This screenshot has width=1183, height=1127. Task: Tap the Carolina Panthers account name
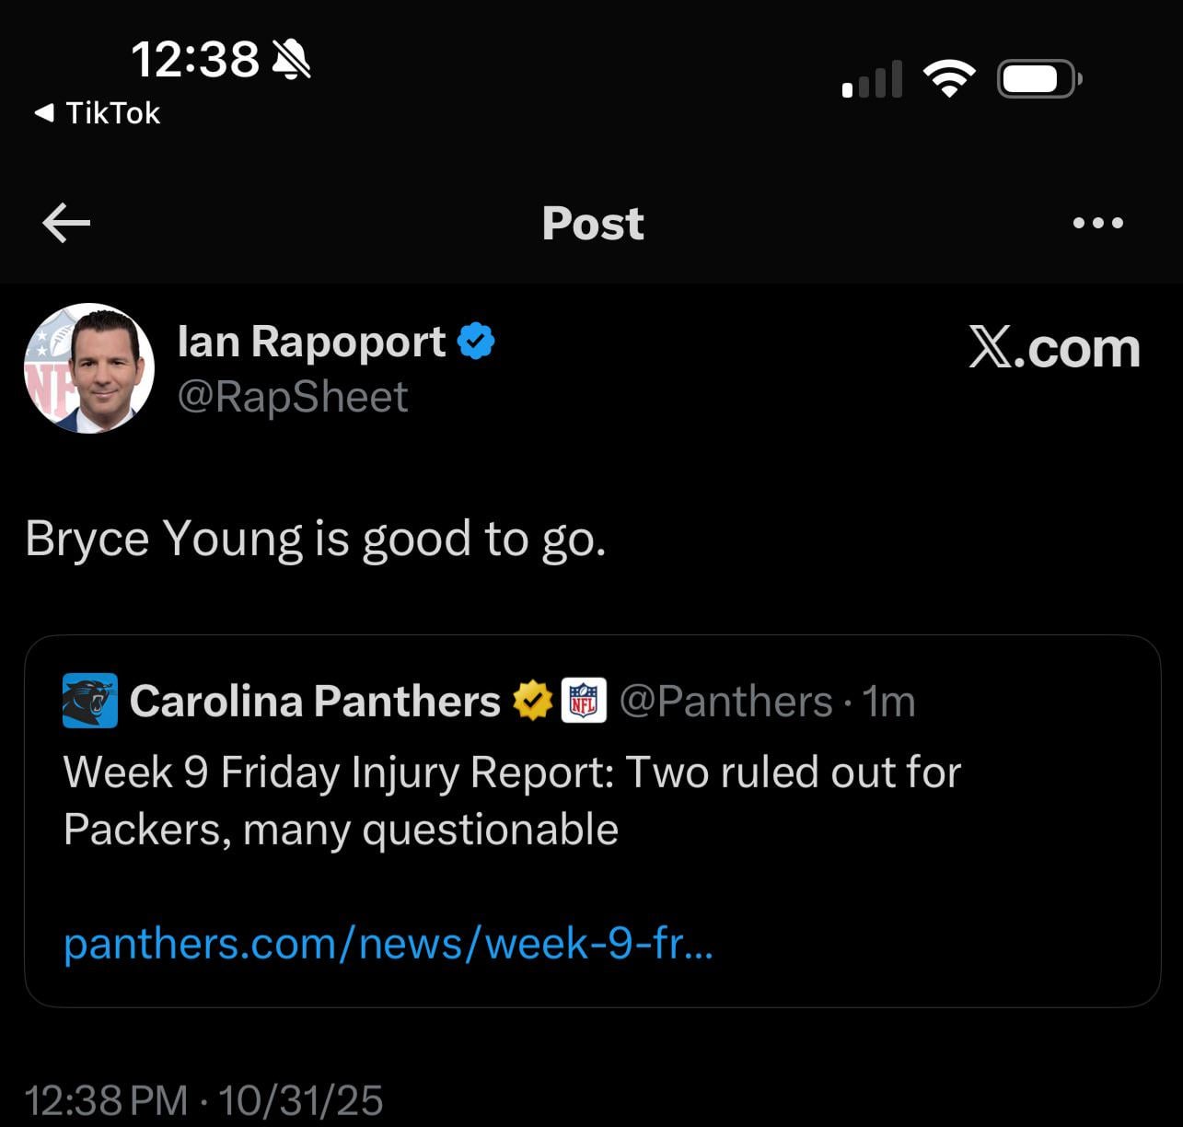pyautogui.click(x=315, y=701)
